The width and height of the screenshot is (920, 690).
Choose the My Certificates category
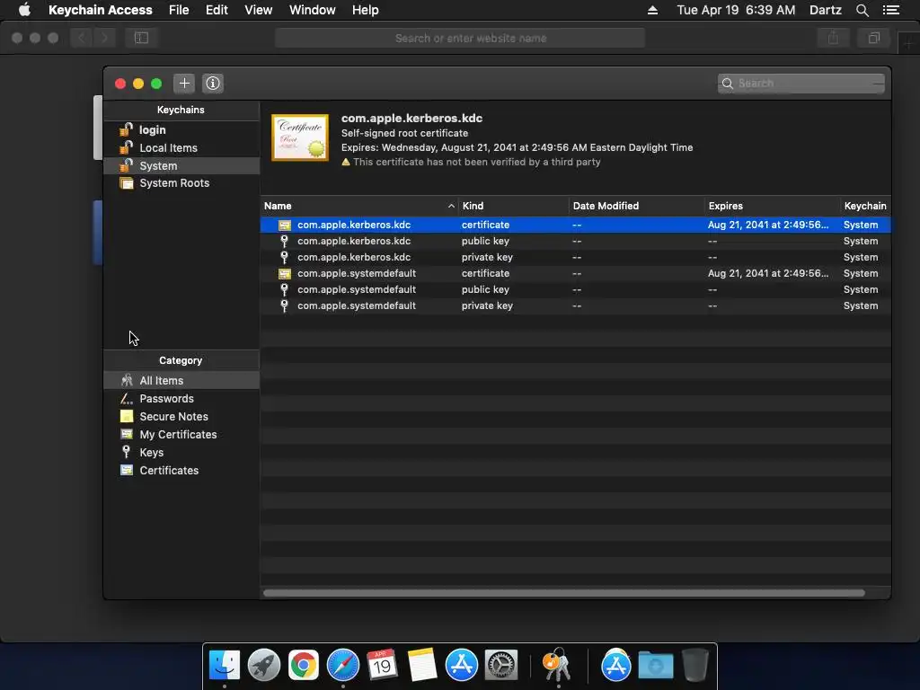181,434
